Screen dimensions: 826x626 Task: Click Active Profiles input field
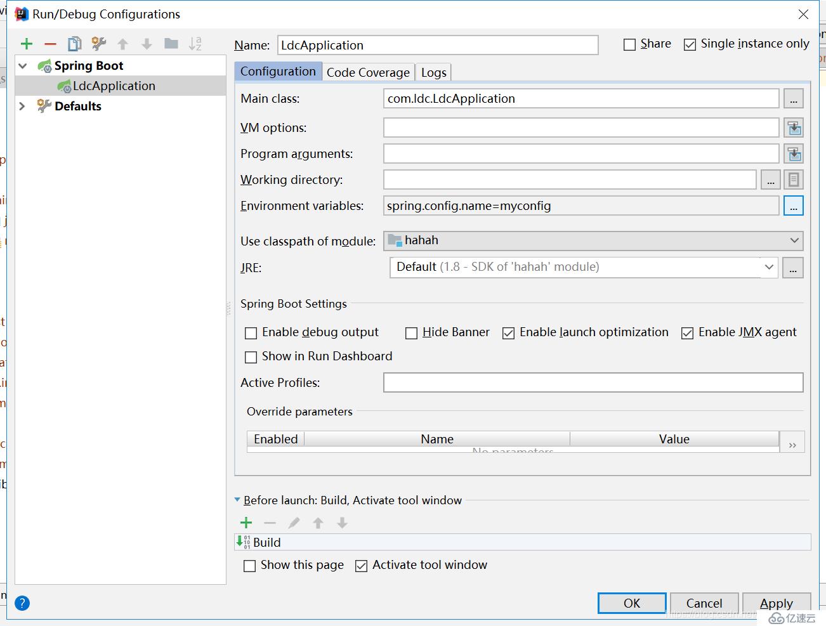tap(593, 382)
